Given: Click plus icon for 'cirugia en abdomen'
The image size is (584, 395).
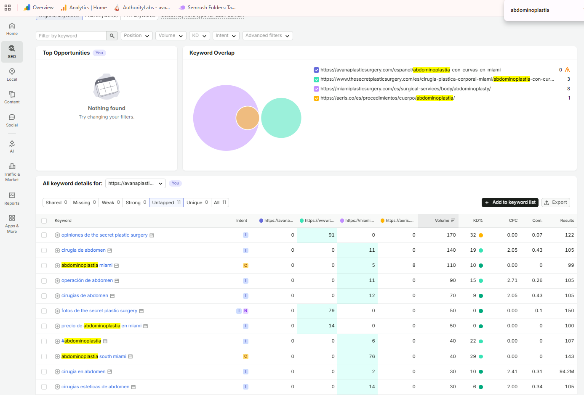Looking at the screenshot, I should (x=57, y=371).
